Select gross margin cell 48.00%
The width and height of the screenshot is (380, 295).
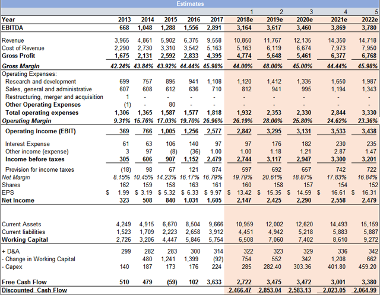[273, 66]
